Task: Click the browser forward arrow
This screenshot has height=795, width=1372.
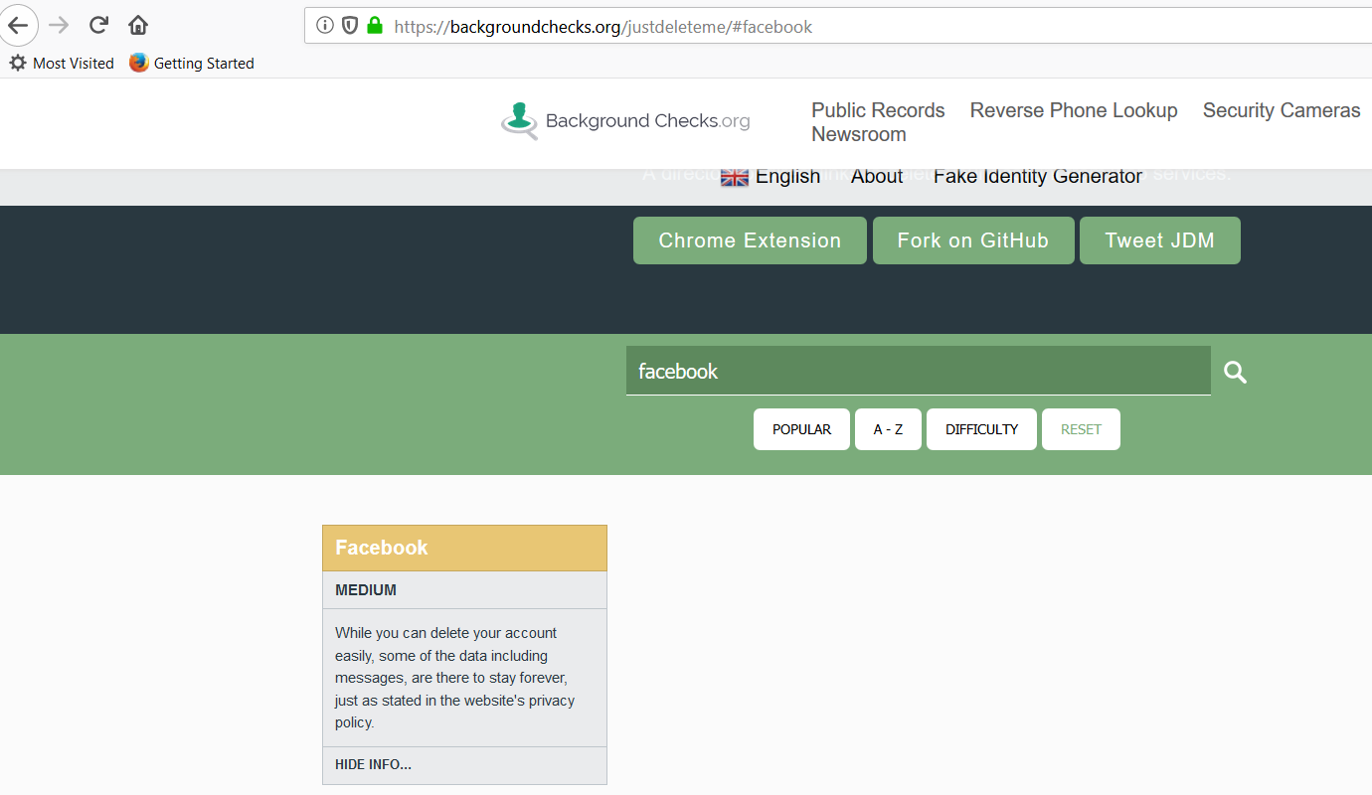Action: [59, 25]
